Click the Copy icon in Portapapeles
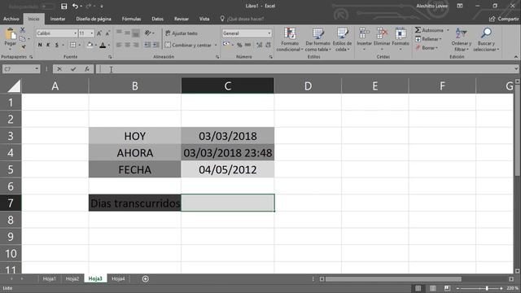 pos(22,38)
